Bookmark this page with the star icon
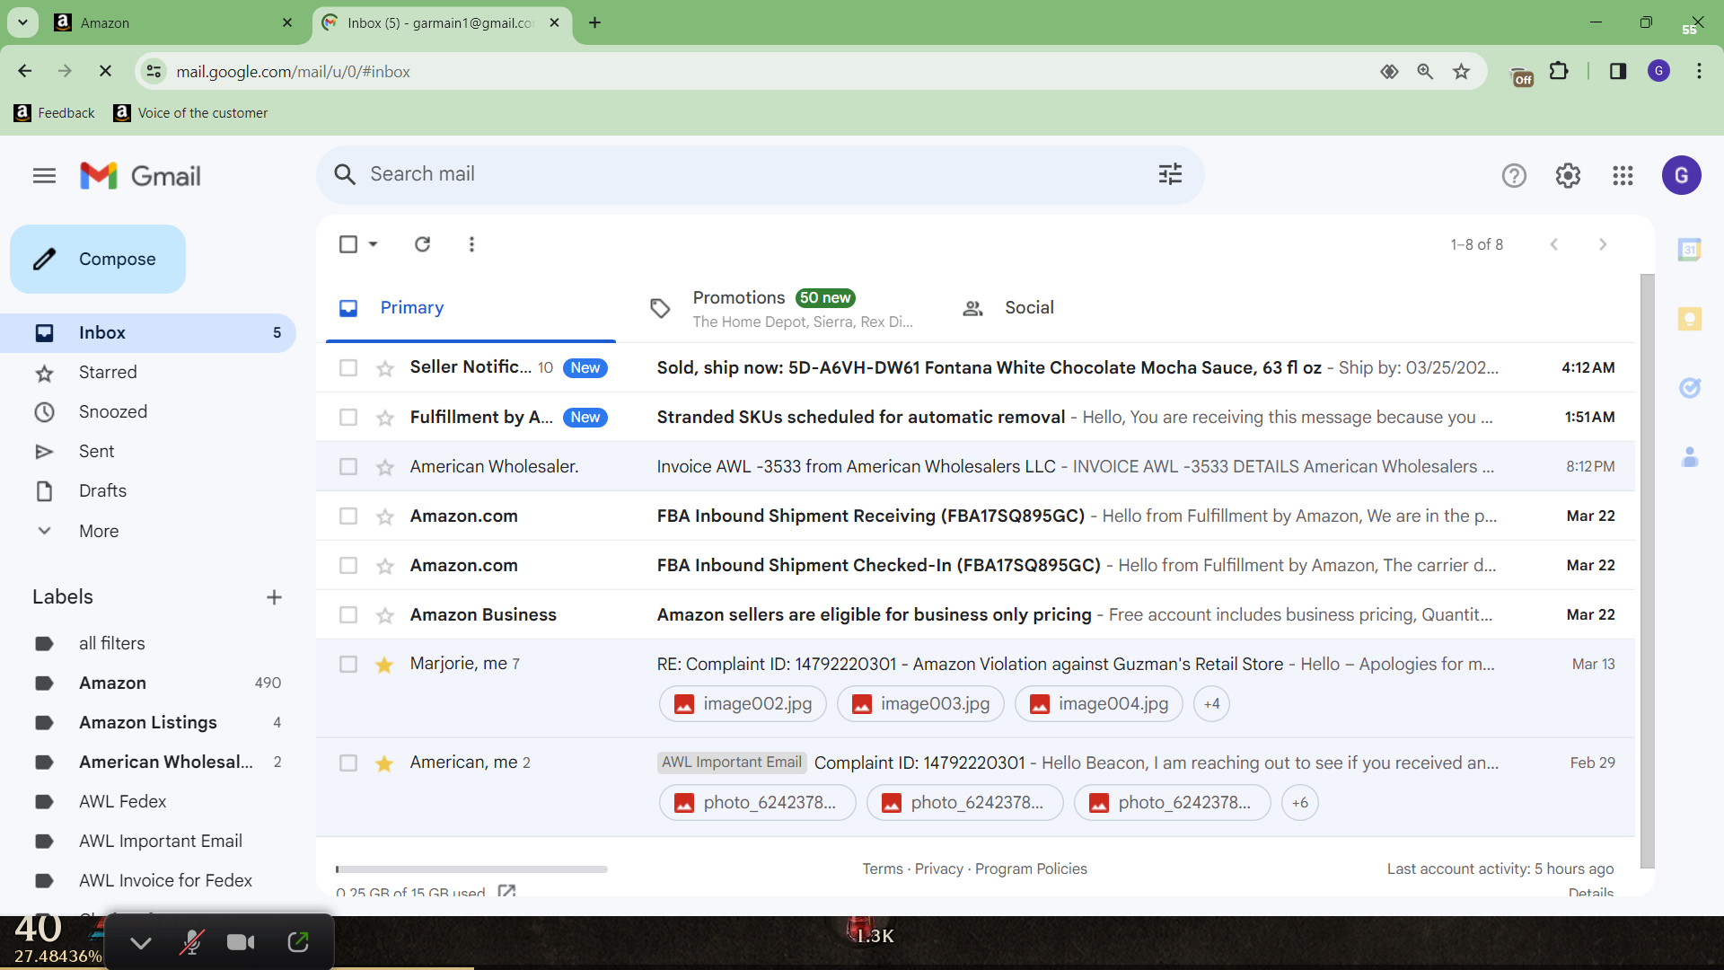This screenshot has width=1724, height=970. click(1461, 72)
